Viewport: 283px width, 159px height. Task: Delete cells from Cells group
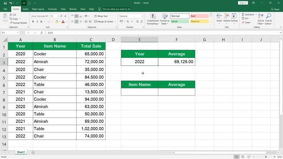click(x=226, y=19)
